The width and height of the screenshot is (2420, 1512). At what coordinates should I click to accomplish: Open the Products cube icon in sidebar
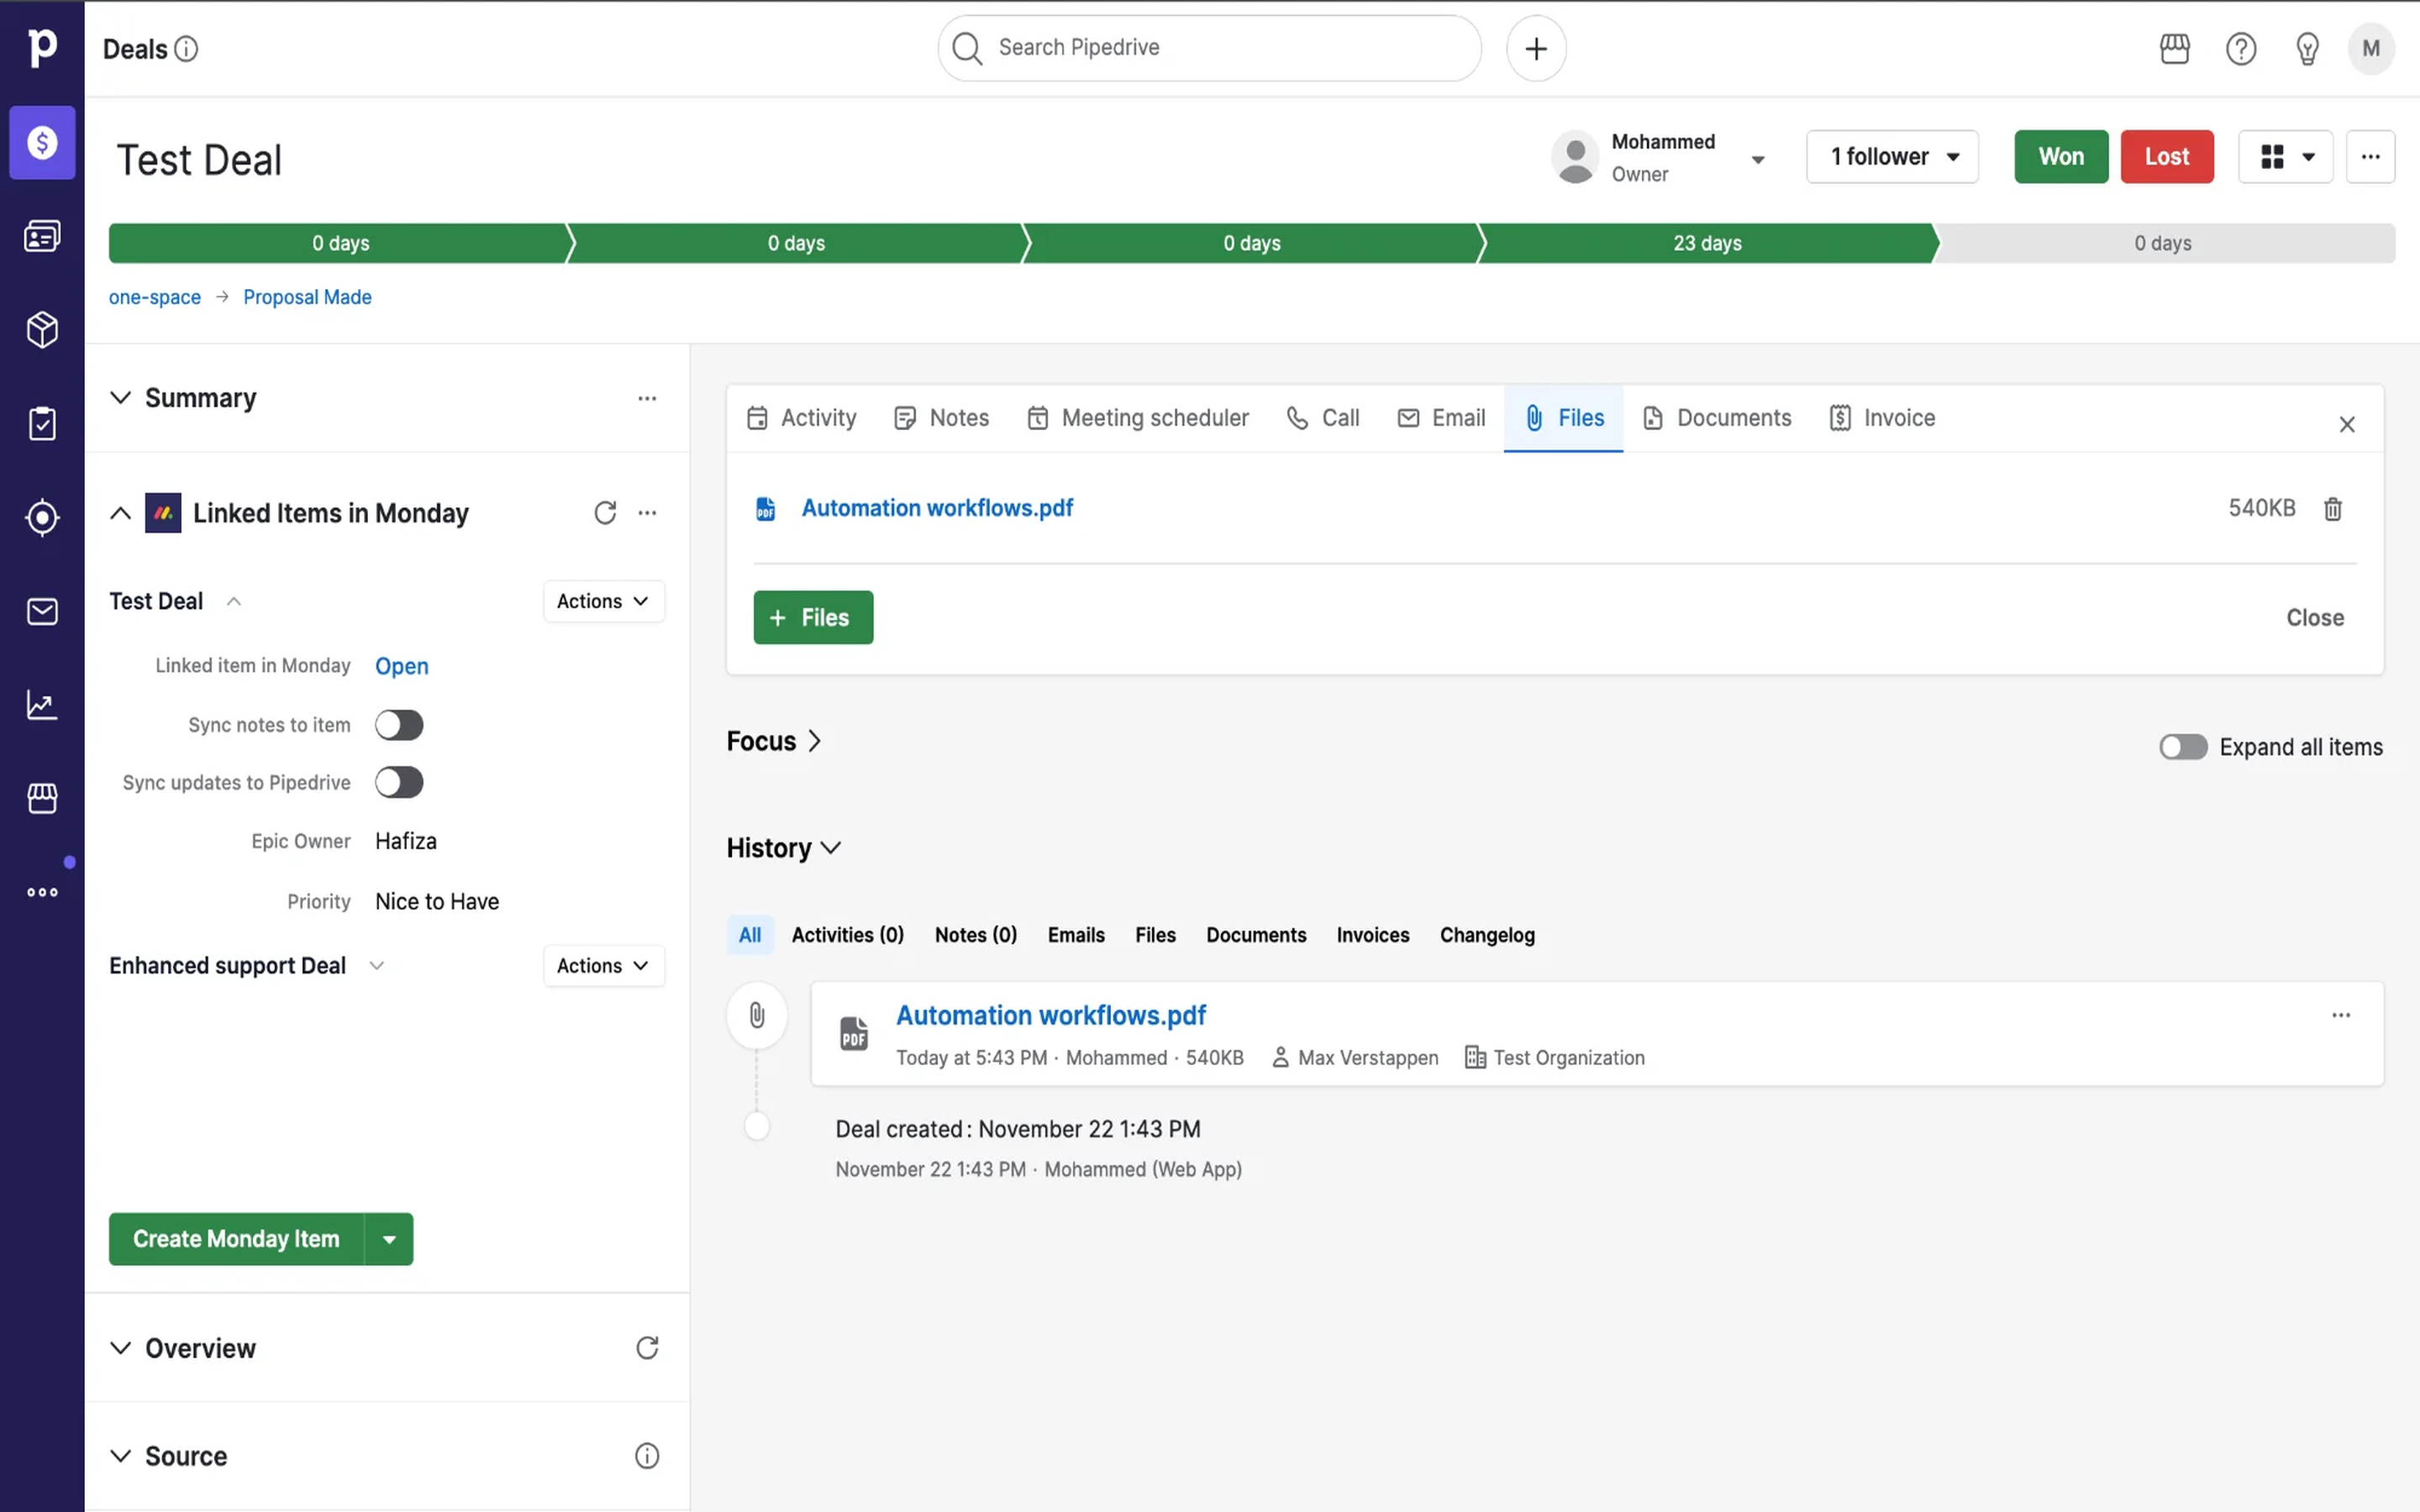[x=42, y=329]
